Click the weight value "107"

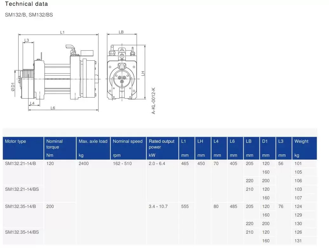point(298,198)
